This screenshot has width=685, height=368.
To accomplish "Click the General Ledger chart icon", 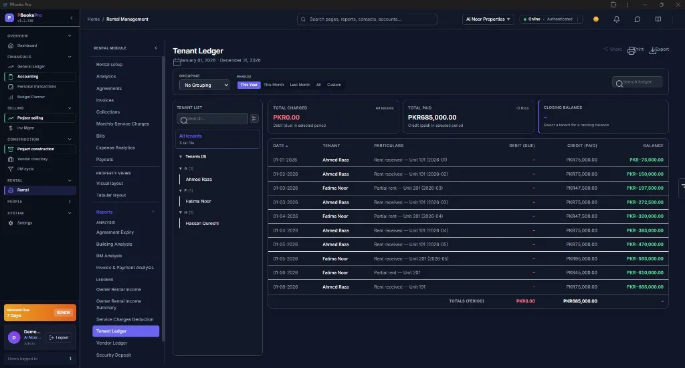I will click(11, 67).
